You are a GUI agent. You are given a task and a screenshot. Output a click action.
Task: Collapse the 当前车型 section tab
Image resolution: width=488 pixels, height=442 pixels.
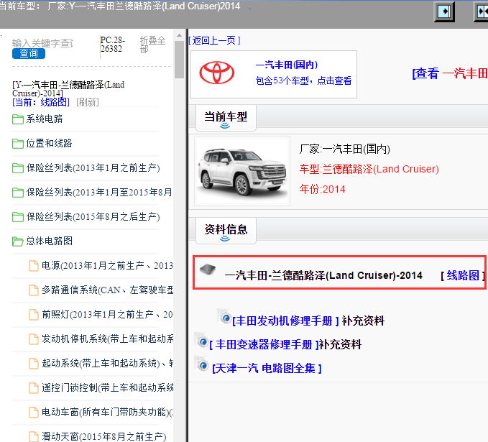226,118
